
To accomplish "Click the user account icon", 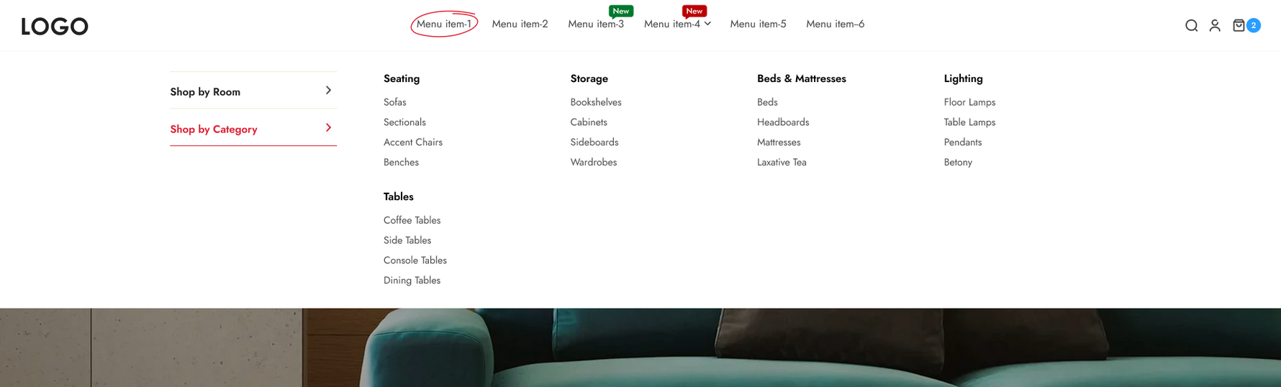I will tap(1215, 26).
